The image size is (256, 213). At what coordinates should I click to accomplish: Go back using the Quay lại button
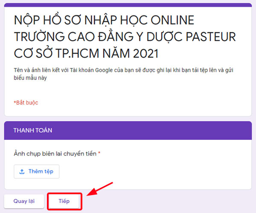(24, 201)
